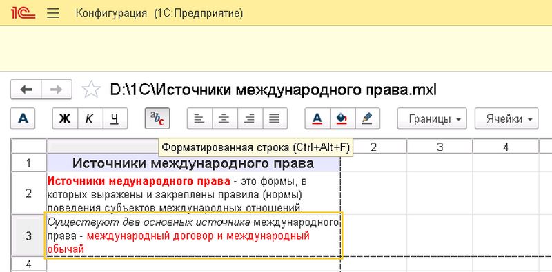Open the hamburger main menu
This screenshot has height=272, width=552.
[53, 13]
